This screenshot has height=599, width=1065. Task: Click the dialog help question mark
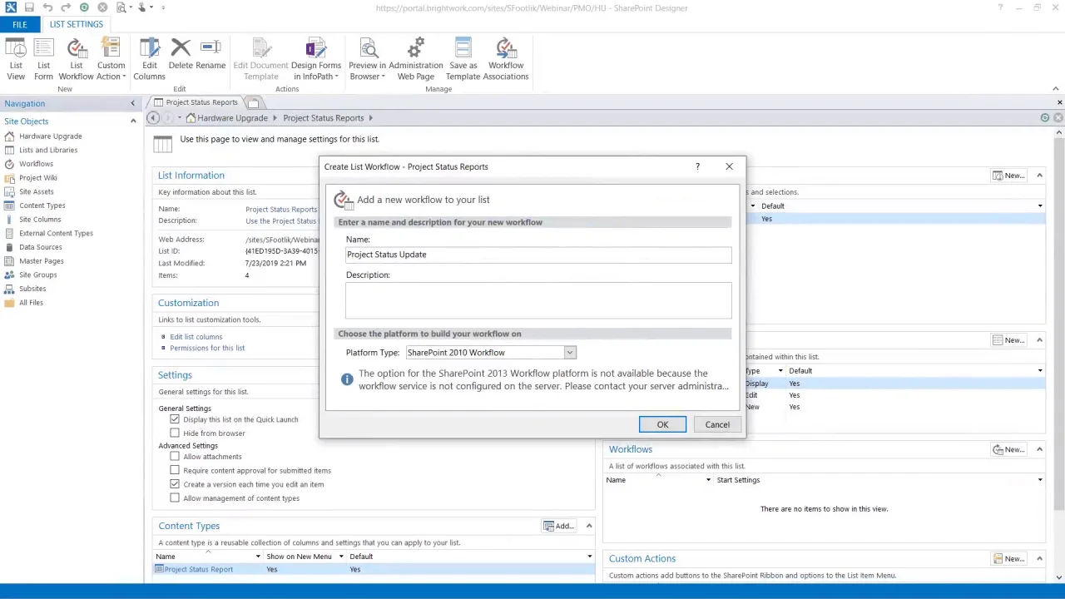click(x=697, y=166)
